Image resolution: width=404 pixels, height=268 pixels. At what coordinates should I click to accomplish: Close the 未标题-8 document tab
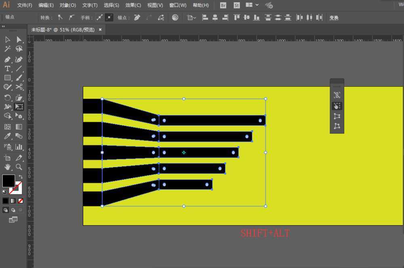[x=100, y=30]
